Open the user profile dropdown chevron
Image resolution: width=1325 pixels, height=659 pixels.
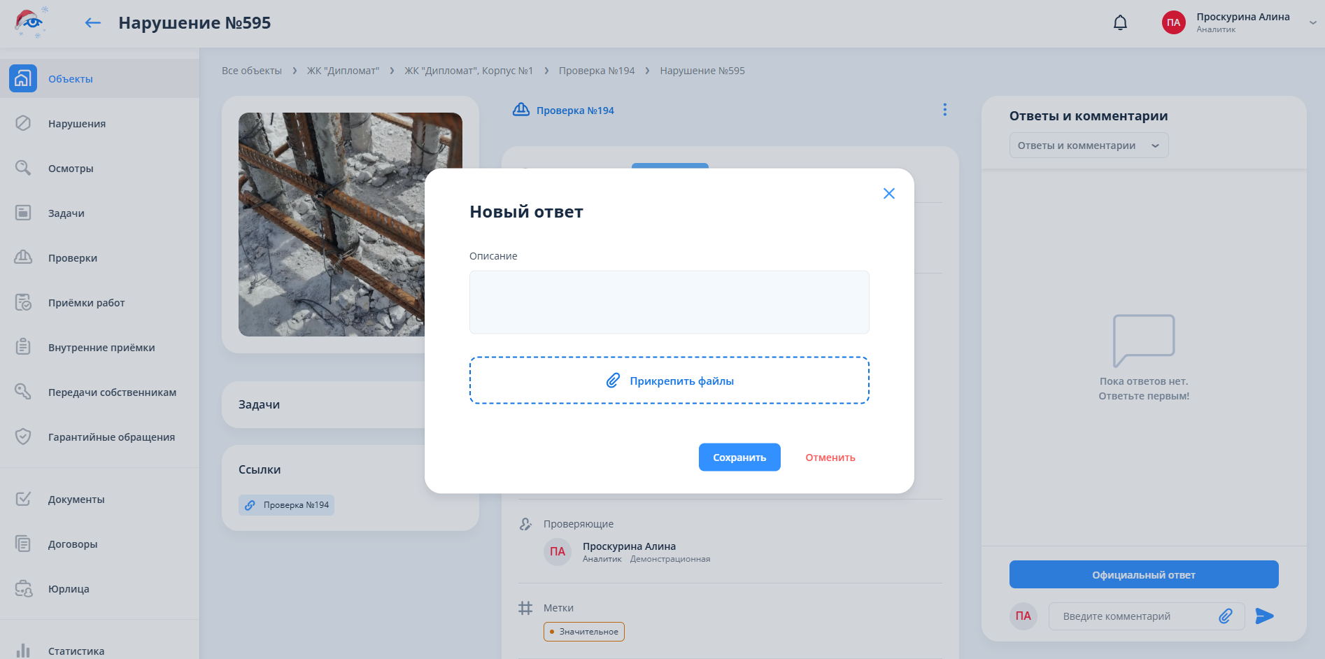1312,22
